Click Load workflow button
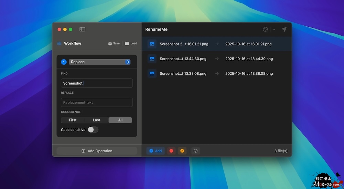The height and width of the screenshot is (189, 344). pos(131,43)
